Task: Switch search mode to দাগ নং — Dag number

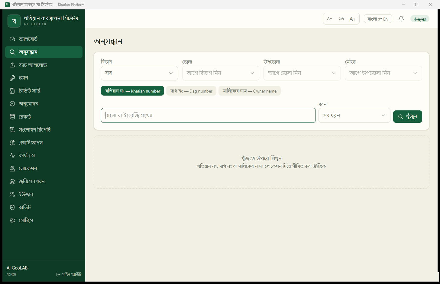Action: click(x=191, y=91)
